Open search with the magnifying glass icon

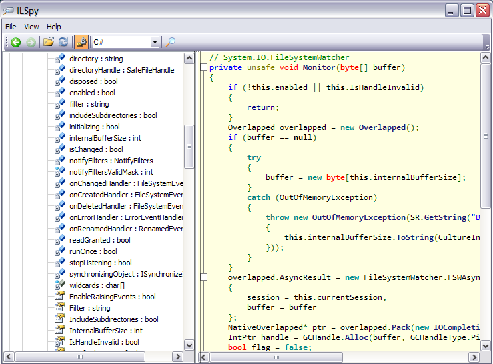171,42
